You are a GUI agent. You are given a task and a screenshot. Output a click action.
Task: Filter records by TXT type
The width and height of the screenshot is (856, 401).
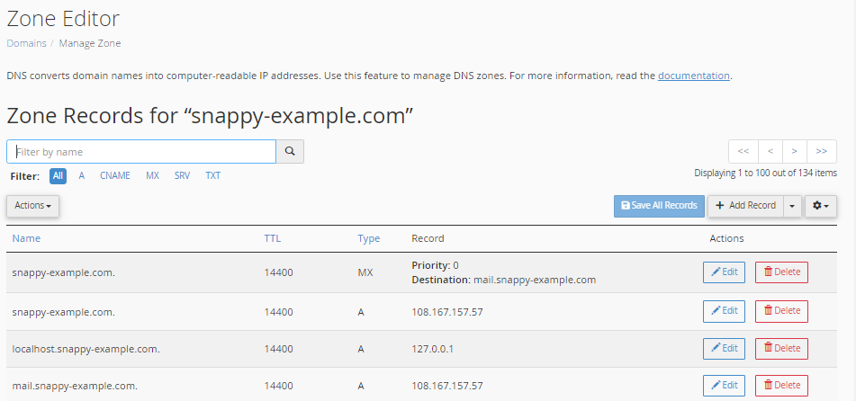[213, 175]
